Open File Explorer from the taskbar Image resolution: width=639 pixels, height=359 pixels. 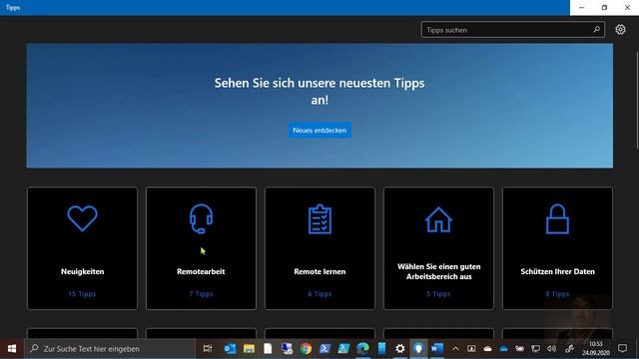(249, 349)
